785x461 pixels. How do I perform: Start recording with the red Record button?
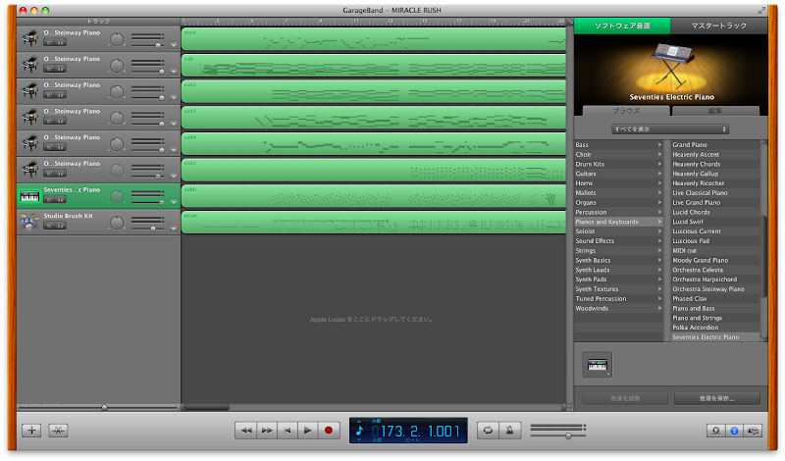(329, 430)
